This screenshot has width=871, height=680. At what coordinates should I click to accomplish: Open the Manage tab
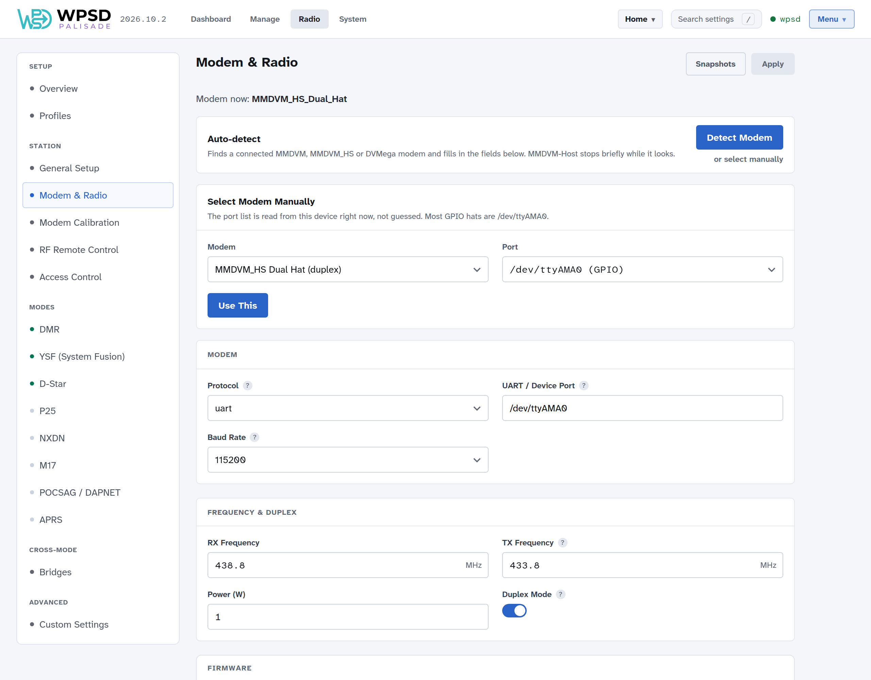point(265,19)
